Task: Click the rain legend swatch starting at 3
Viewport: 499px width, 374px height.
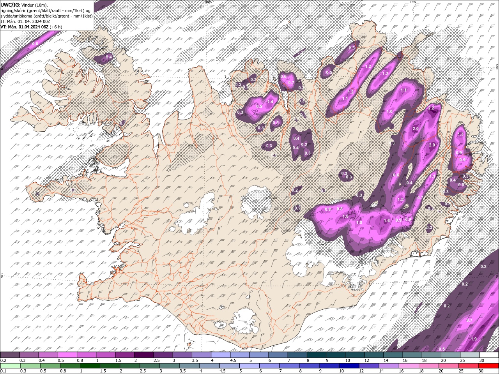Action: pyautogui.click(x=170, y=366)
